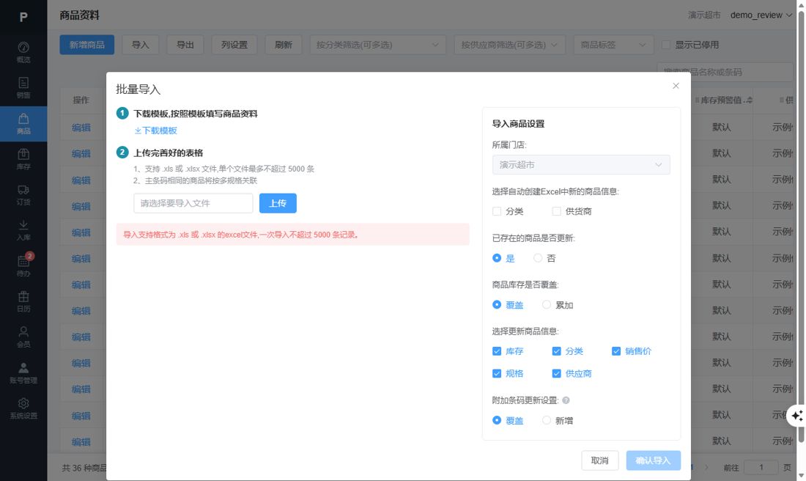
Task: Open the 商品标签 dropdown
Action: pos(613,45)
